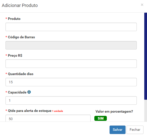
Task: Click the Valor em porcentagem? label
Action: 114,111
